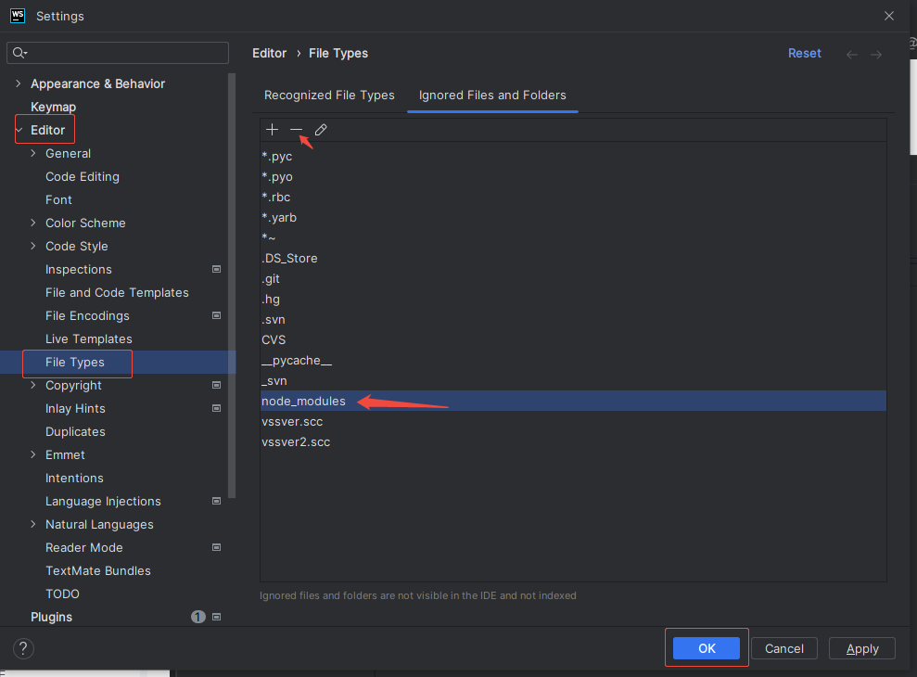Click the add (+) ignored pattern icon

[x=272, y=129]
